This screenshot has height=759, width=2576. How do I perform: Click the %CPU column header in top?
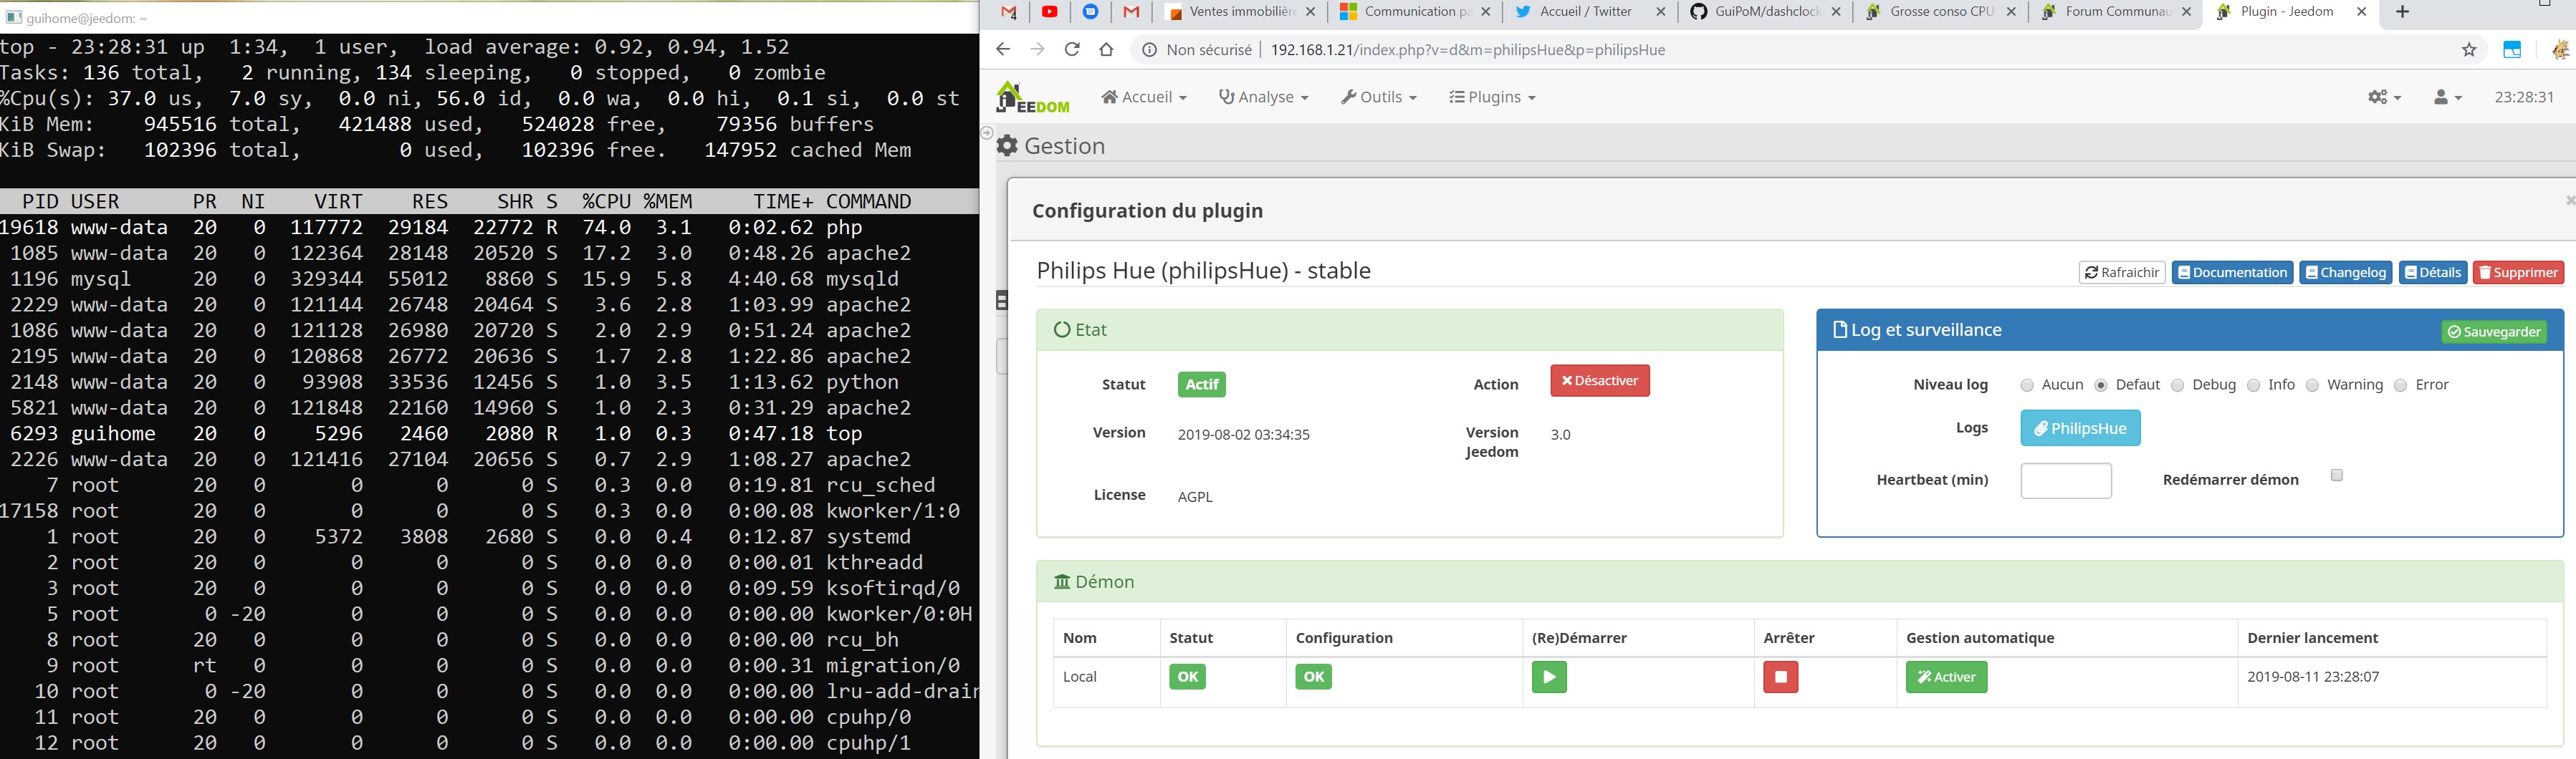pos(606,202)
